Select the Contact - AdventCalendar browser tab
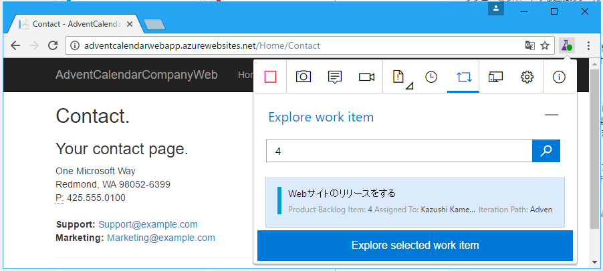 point(74,24)
